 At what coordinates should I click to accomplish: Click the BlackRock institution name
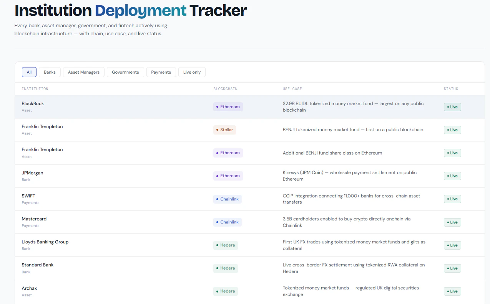click(33, 103)
